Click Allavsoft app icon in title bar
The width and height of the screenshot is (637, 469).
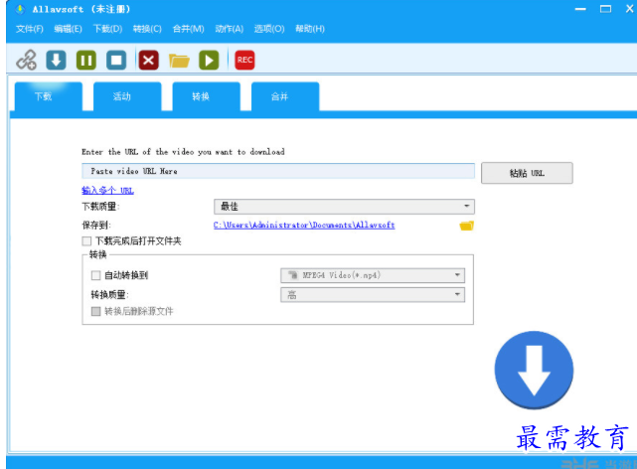(x=20, y=9)
